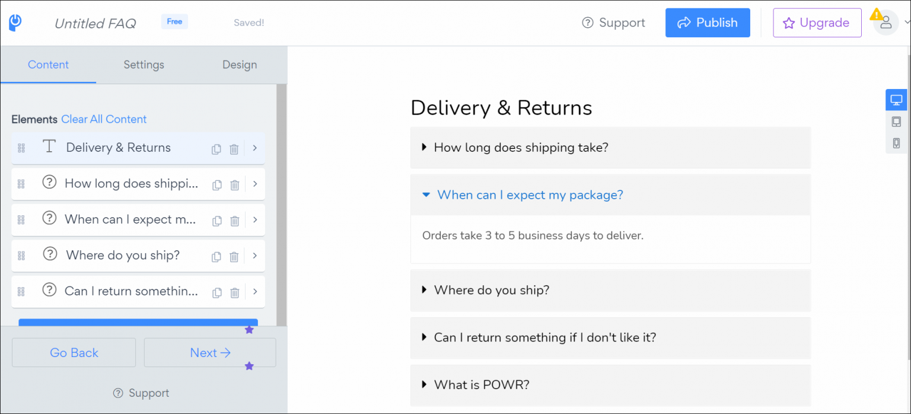Expand 'Where do you ship?' in preview
911x414 pixels.
491,290
